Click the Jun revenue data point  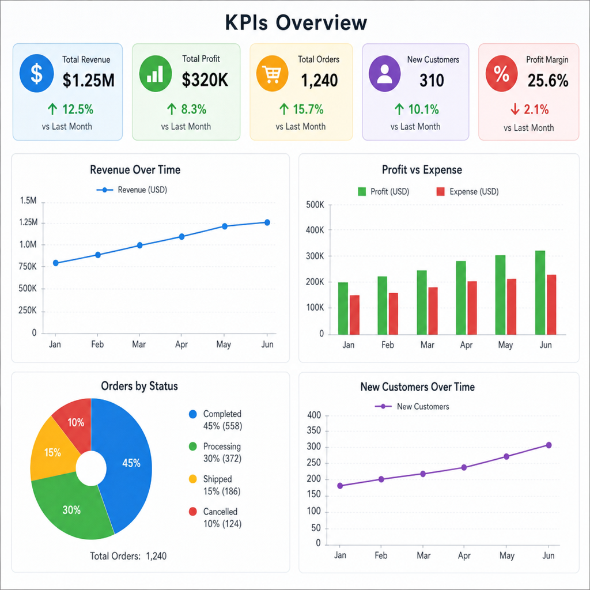[267, 222]
